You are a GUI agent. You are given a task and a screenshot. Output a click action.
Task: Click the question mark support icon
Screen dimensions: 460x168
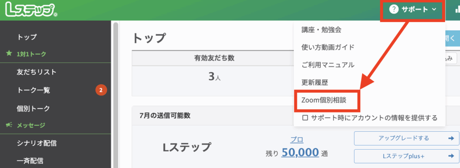394,9
